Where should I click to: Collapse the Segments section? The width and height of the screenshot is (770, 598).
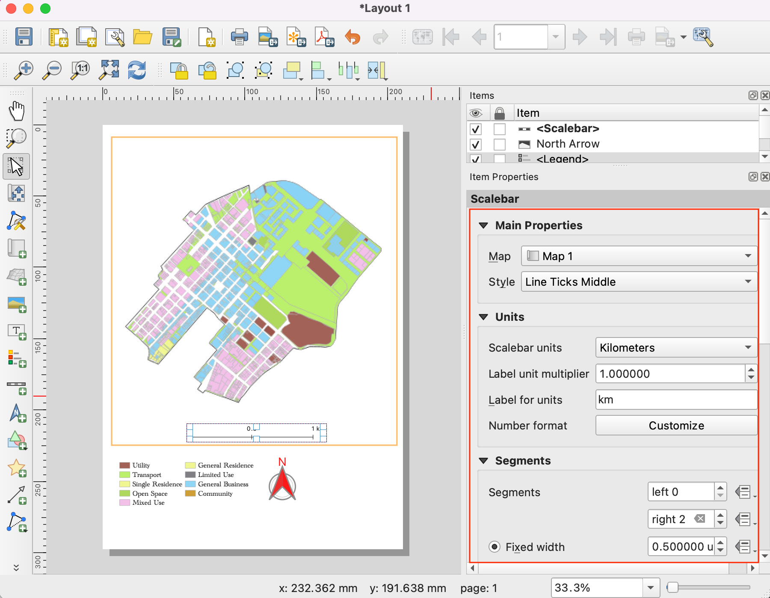483,461
